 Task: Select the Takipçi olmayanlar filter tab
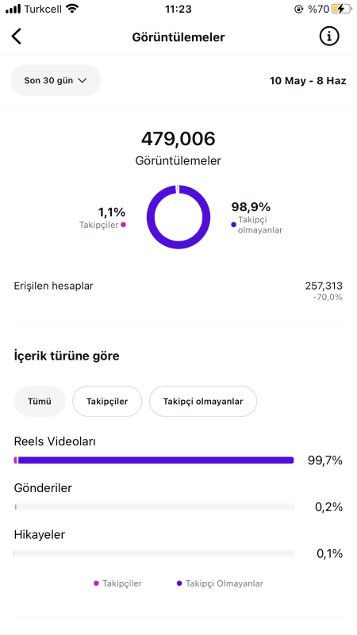[203, 402]
